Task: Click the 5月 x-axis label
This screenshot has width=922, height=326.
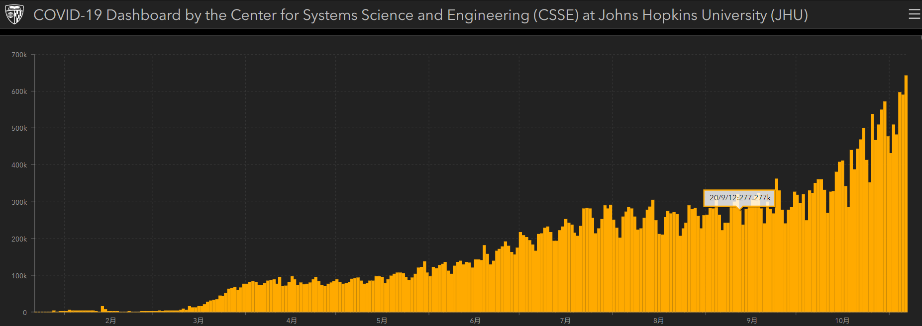Action: (x=382, y=321)
